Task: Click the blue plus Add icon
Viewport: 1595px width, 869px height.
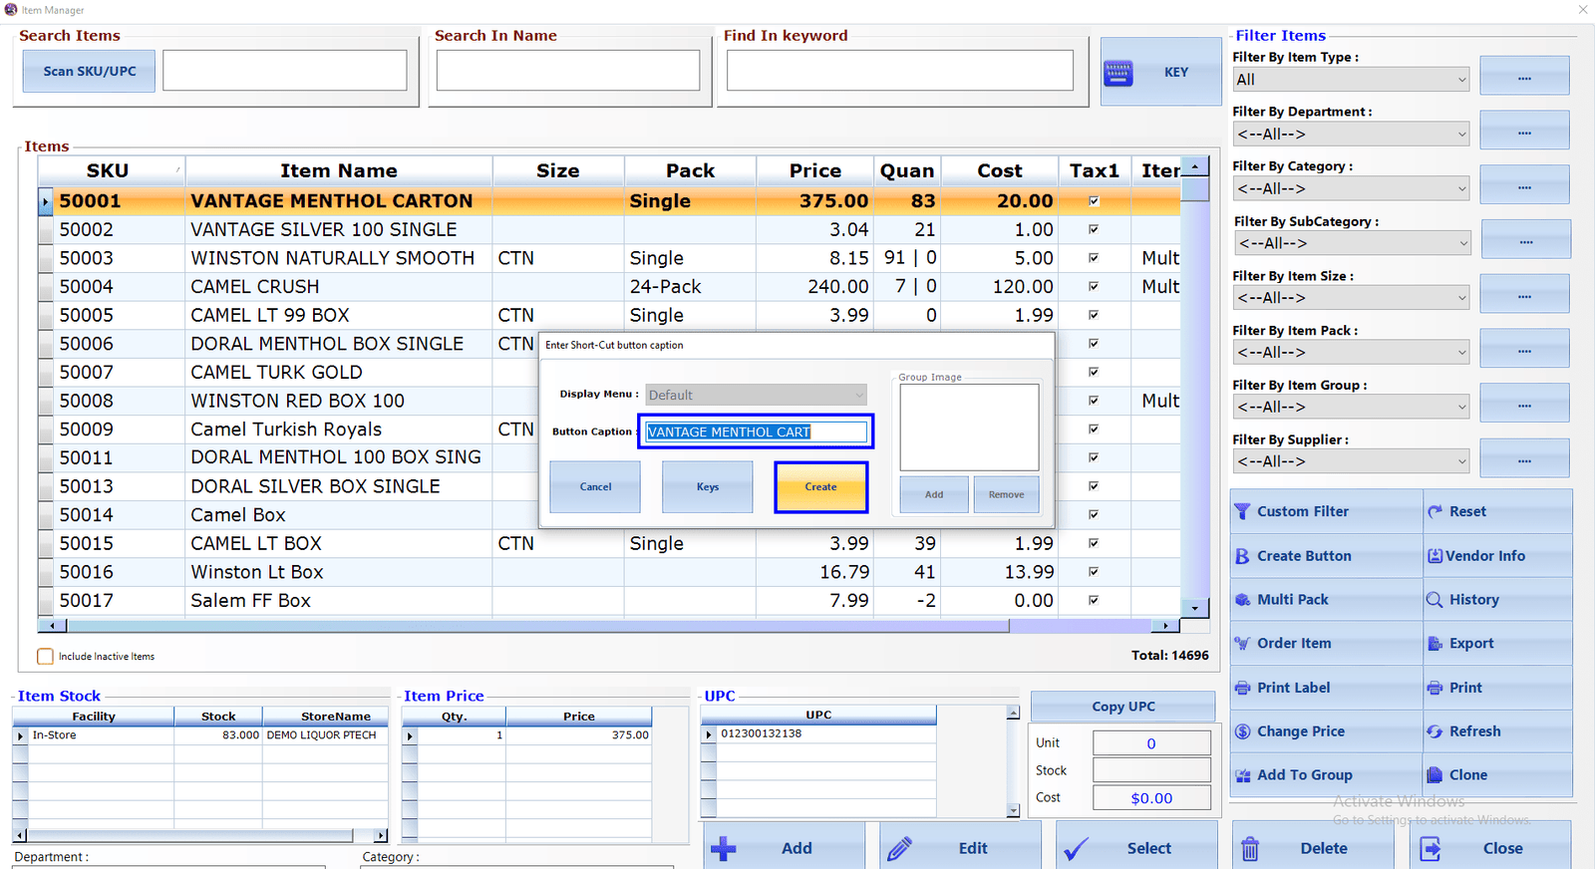Action: (x=724, y=849)
